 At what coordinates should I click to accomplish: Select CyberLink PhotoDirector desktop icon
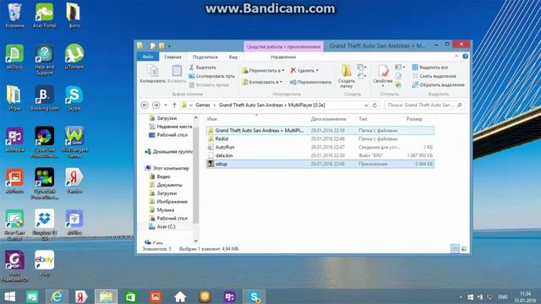pos(45,142)
